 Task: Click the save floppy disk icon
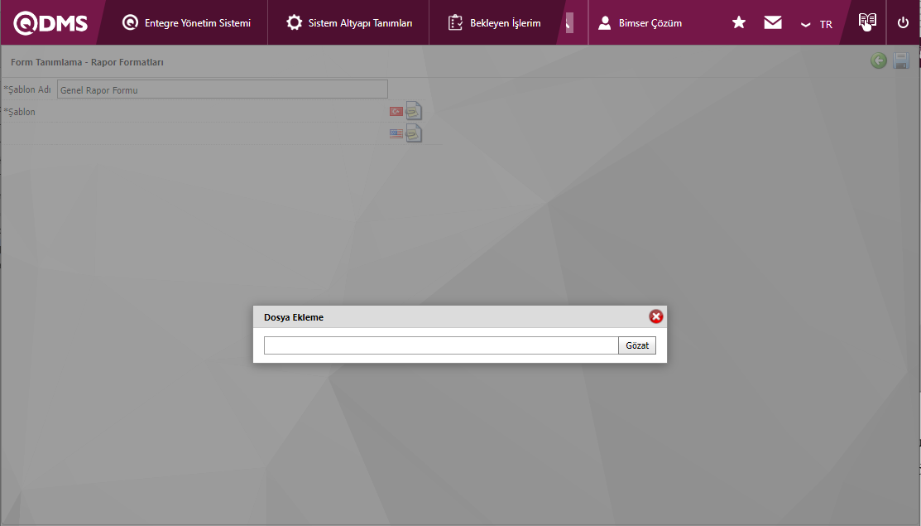(901, 60)
